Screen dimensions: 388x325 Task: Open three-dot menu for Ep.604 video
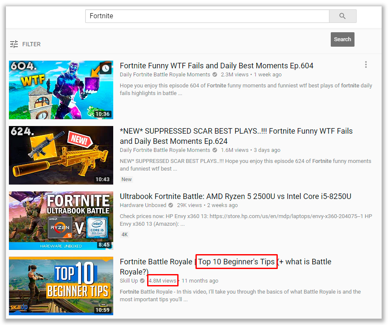coord(366,64)
